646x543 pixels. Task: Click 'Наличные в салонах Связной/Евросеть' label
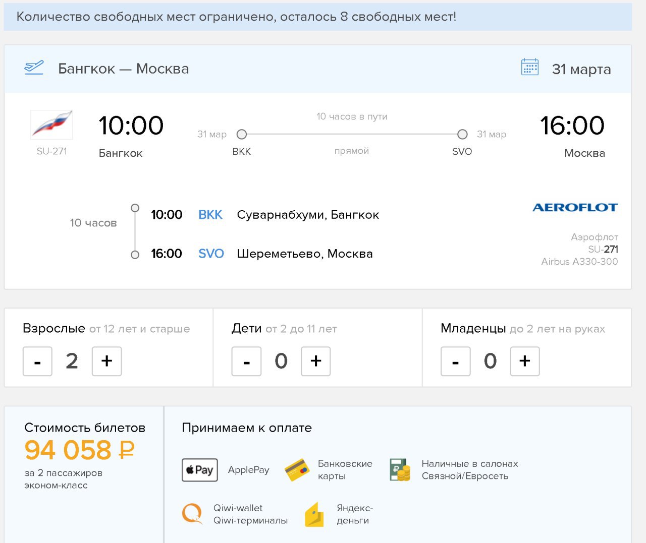point(470,470)
